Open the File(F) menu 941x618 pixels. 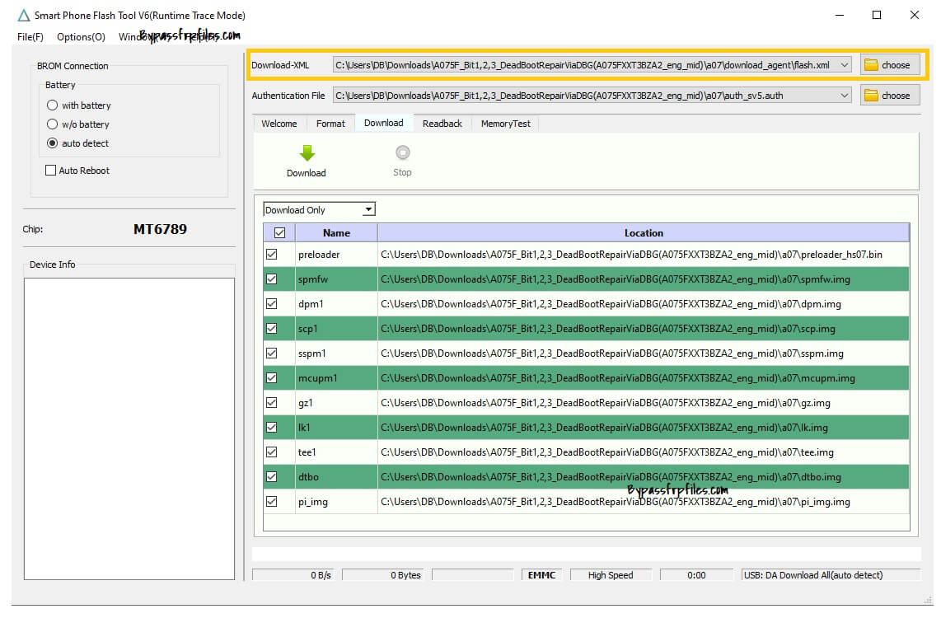pyautogui.click(x=30, y=37)
